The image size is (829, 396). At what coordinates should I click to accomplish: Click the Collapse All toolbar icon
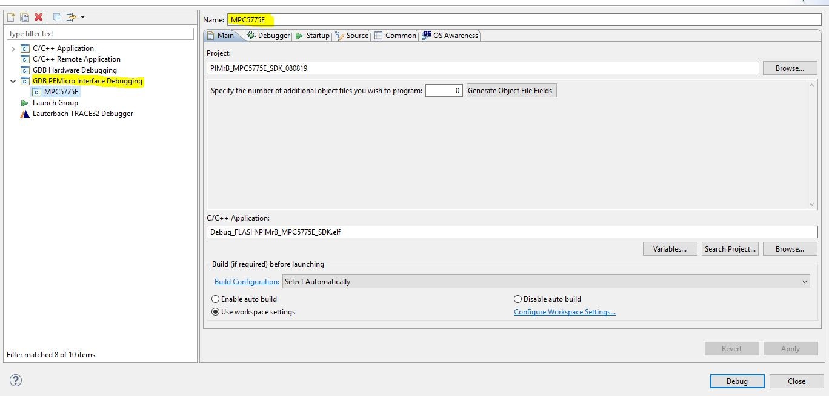[x=57, y=18]
